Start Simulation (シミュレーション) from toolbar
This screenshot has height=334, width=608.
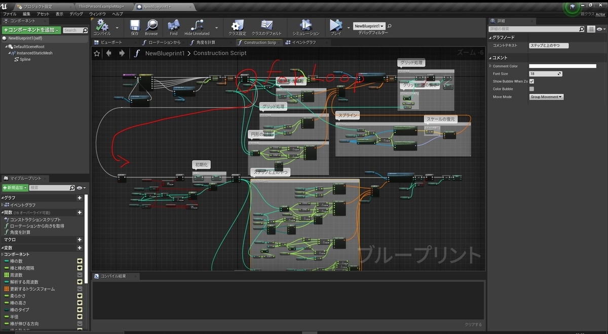(306, 25)
